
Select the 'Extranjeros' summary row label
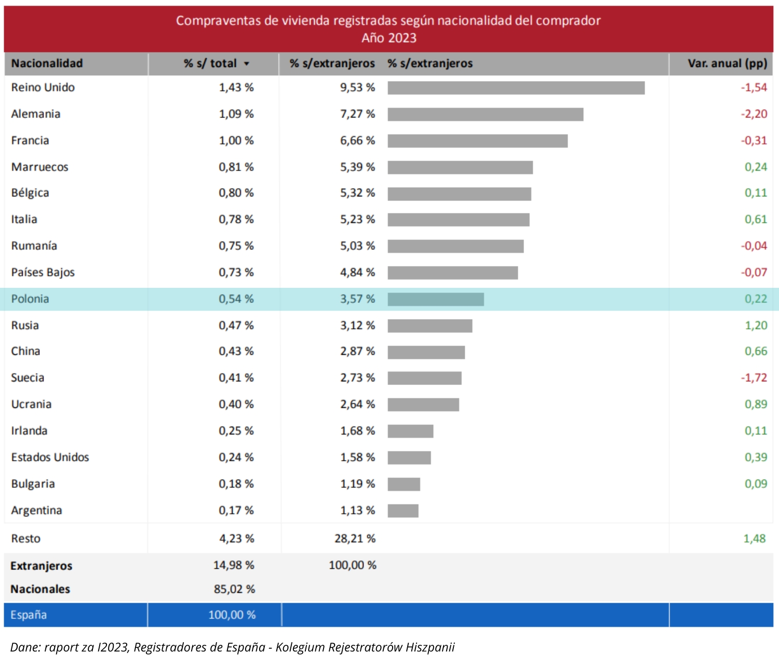pos(42,566)
